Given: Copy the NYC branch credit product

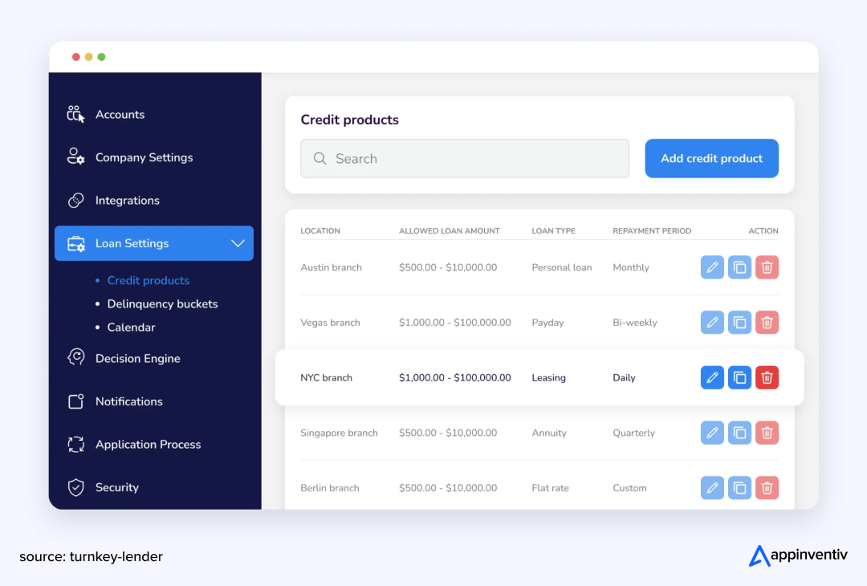Looking at the screenshot, I should (739, 377).
